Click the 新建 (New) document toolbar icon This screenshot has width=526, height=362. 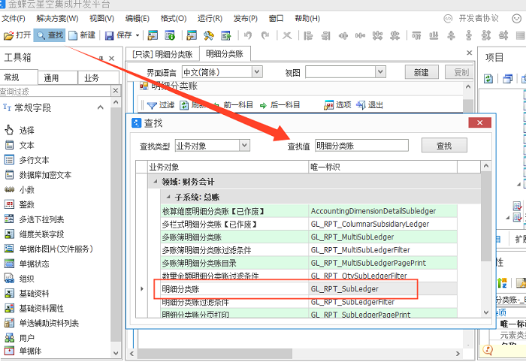[81, 35]
